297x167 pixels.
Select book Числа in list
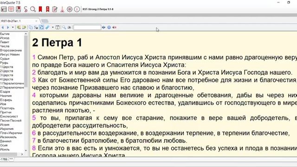[x=5, y=46]
